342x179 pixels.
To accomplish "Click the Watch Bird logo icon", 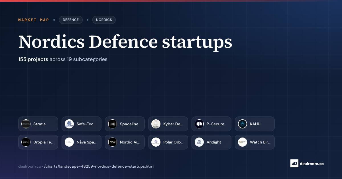I will tap(243, 142).
